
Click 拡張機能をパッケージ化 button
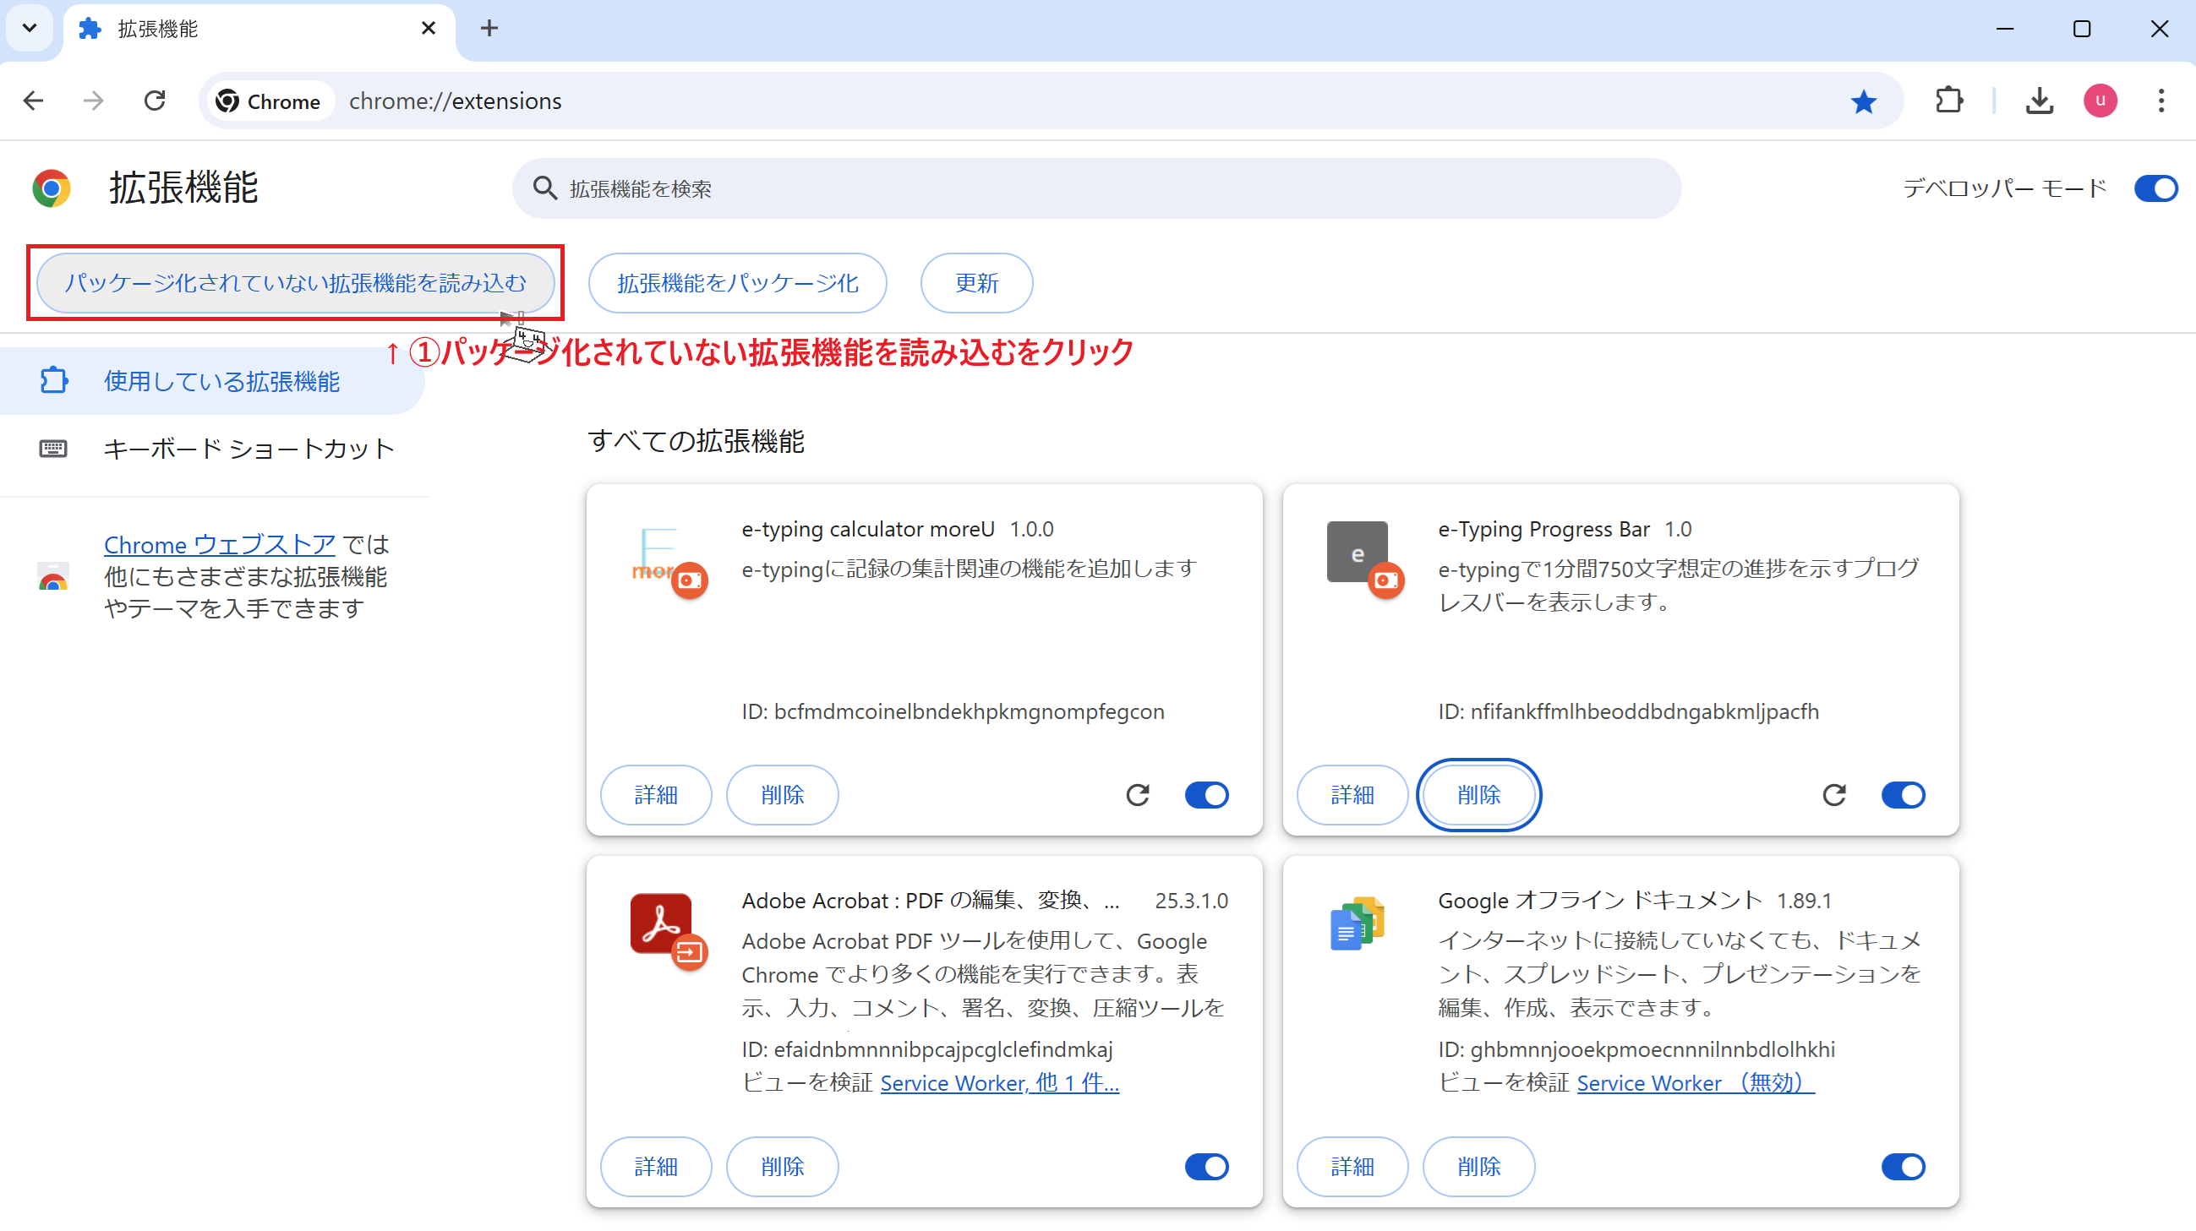pyautogui.click(x=737, y=283)
